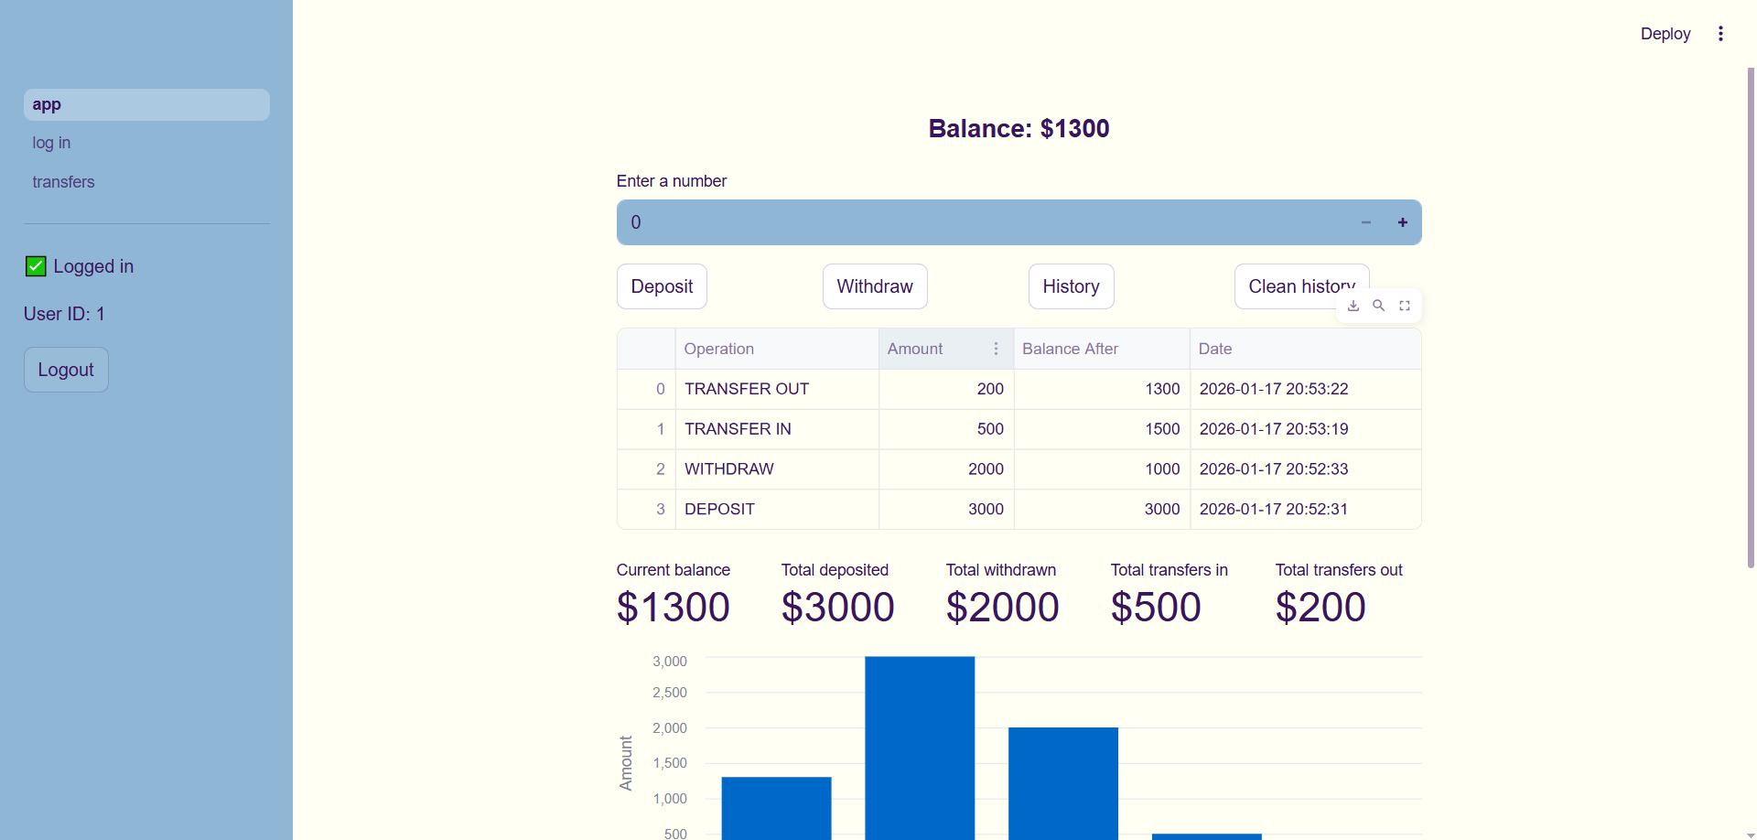Open the three-dot main menu
This screenshot has width=1757, height=840.
click(1720, 34)
